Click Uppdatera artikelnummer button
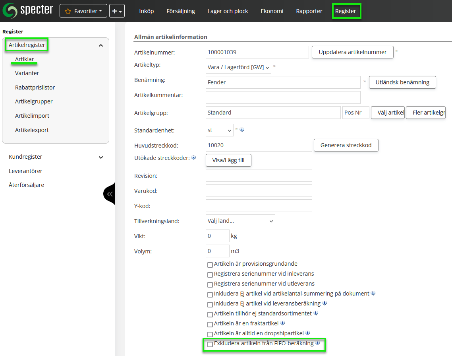452x356 pixels. pos(352,52)
